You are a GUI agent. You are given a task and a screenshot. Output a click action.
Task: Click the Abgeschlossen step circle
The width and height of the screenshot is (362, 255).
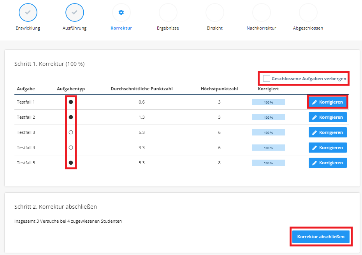point(308,12)
